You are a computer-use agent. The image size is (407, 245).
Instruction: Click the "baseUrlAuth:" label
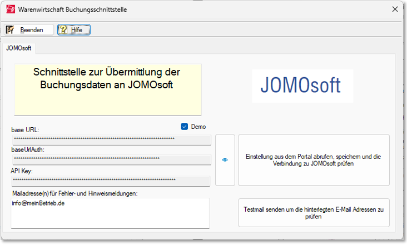tap(28, 150)
